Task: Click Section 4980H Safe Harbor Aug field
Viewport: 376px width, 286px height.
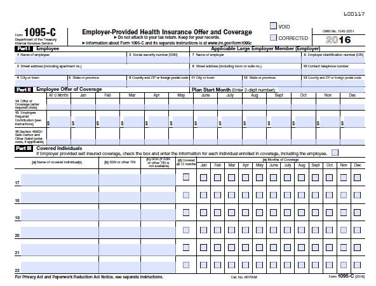Action: (x=254, y=142)
